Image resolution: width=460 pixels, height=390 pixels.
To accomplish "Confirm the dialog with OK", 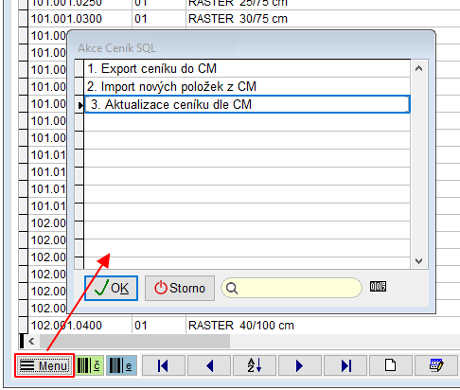I will 111,288.
